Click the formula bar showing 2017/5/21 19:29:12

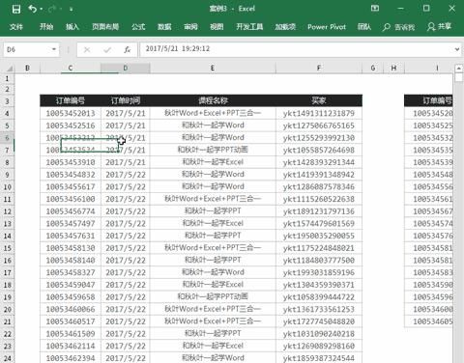(297, 49)
